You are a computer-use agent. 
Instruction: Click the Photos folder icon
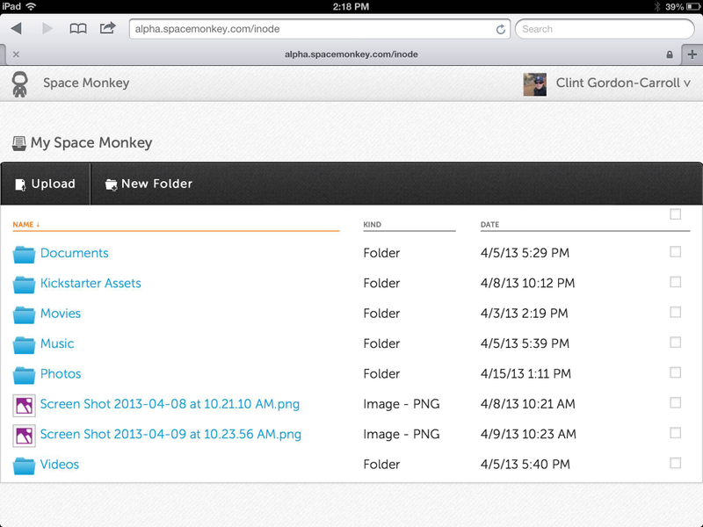coord(24,375)
